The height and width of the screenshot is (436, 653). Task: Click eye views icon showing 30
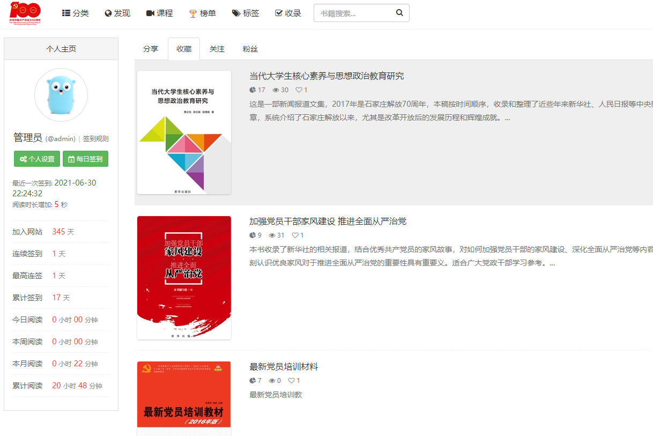(276, 90)
